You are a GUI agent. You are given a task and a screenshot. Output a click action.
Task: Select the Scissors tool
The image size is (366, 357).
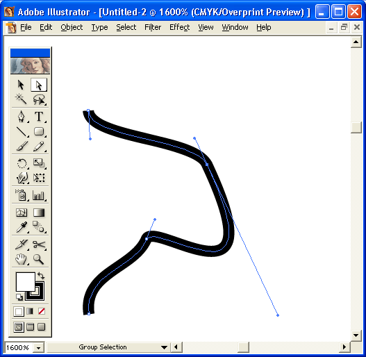click(x=39, y=244)
